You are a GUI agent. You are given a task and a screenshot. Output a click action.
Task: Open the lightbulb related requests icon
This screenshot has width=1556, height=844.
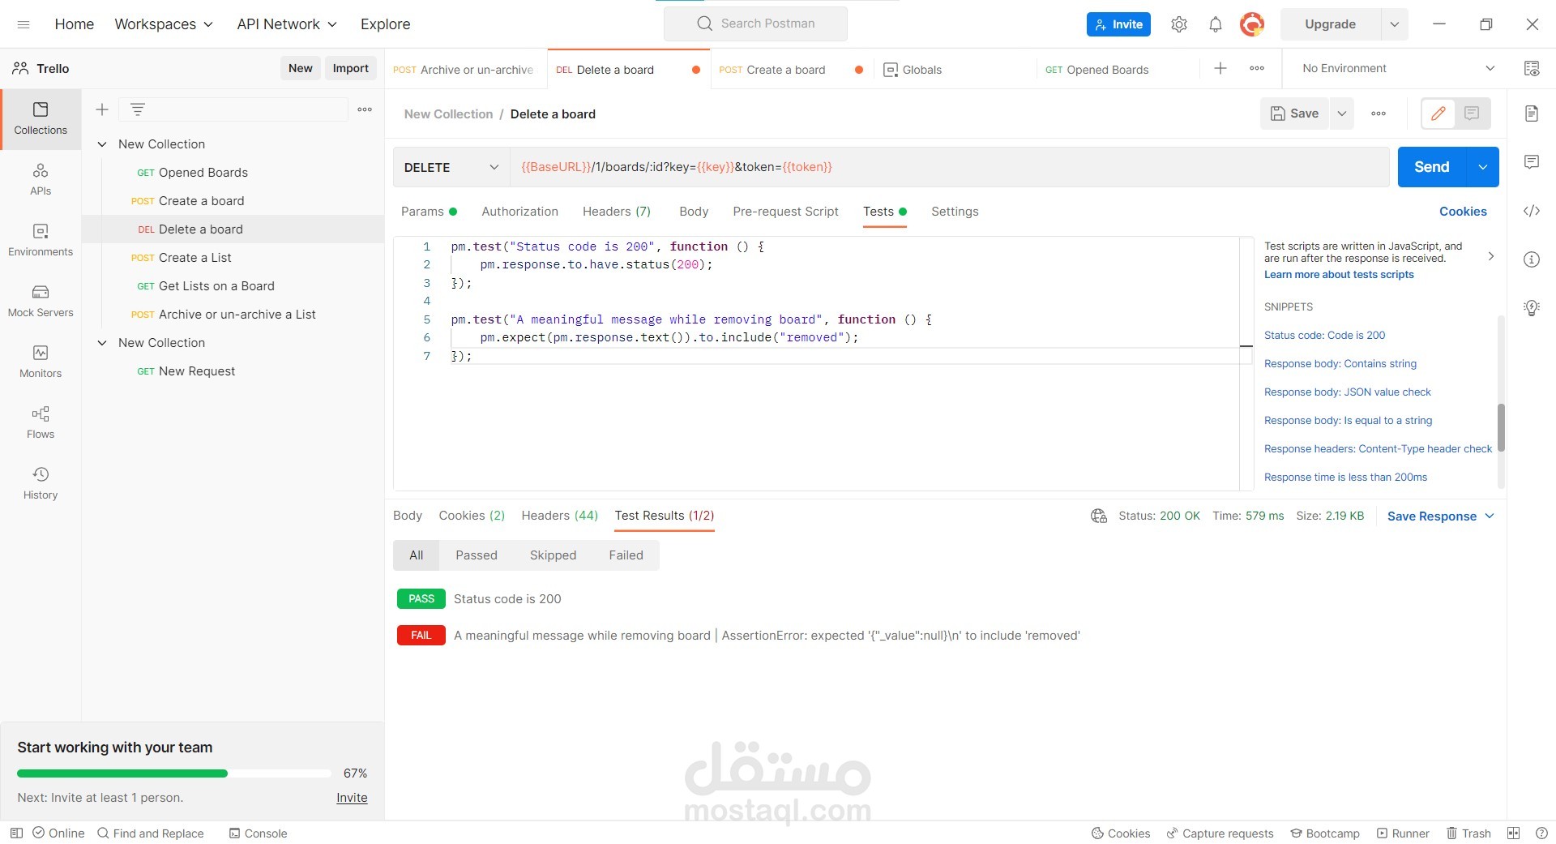pyautogui.click(x=1532, y=308)
